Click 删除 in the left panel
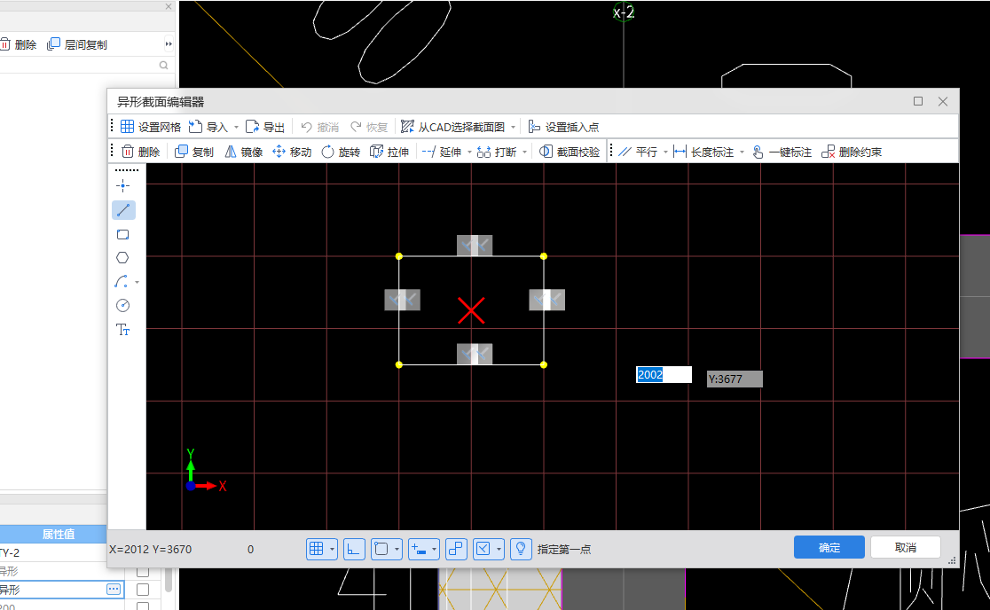The image size is (990, 610). click(19, 45)
